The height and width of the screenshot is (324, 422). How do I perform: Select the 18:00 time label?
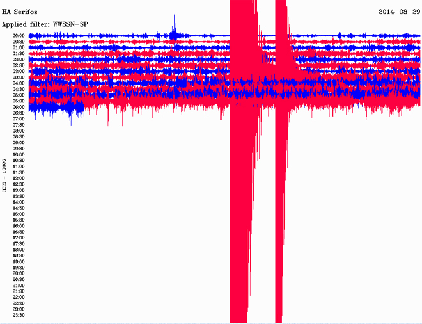19,250
